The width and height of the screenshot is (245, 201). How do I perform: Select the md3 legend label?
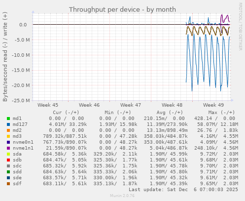(x=17, y=136)
